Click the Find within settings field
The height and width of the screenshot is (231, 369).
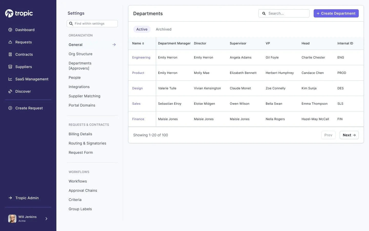tap(92, 23)
